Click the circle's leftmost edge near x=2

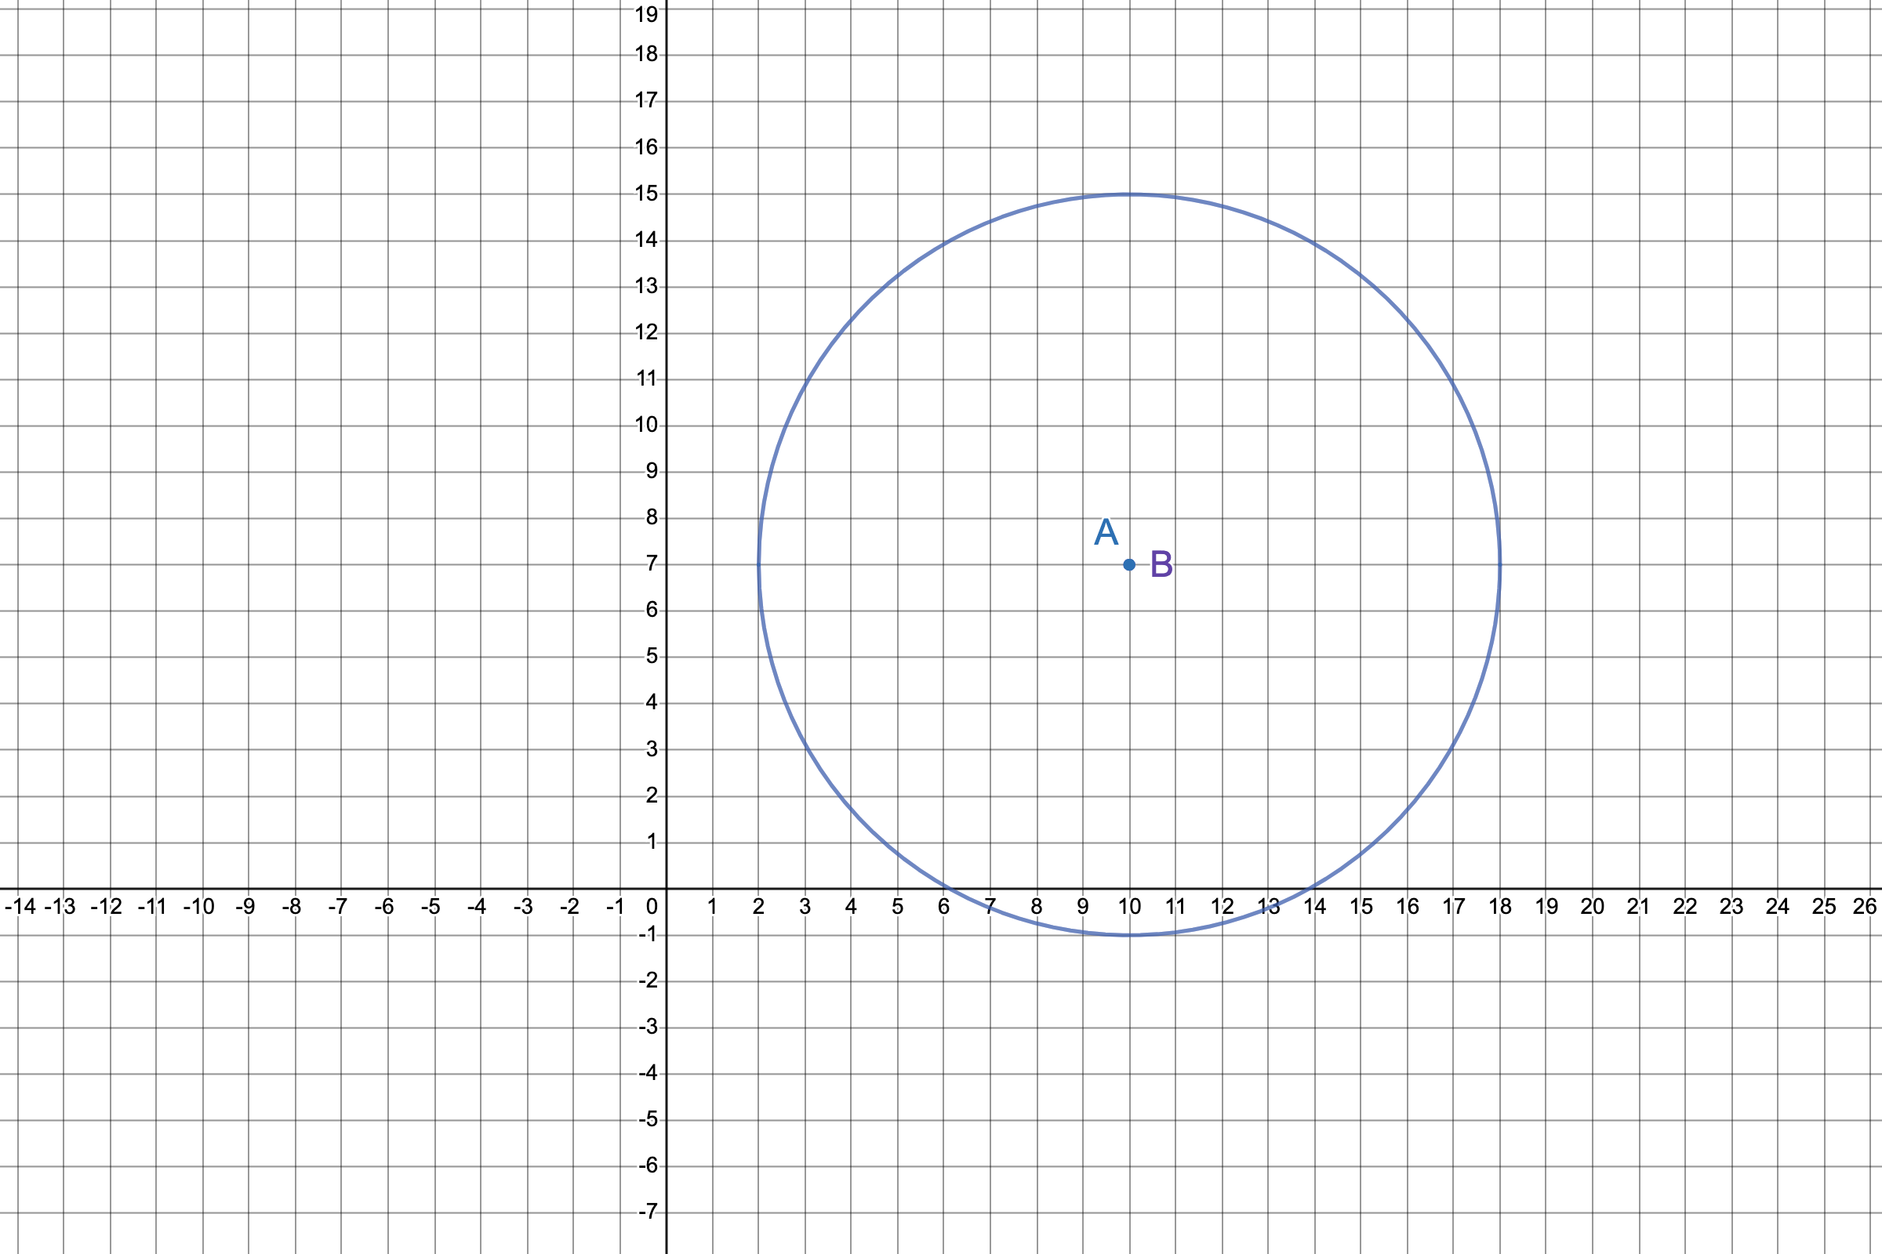click(759, 564)
